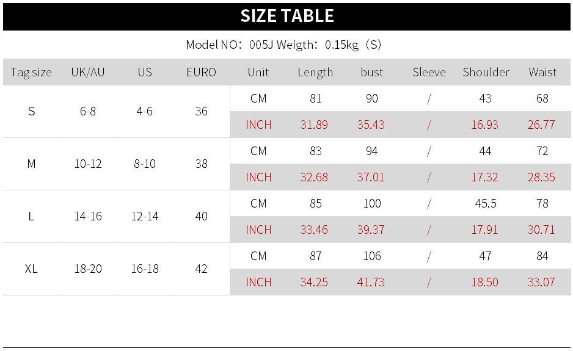
Task: Click the EURO column header
Action: click(202, 72)
